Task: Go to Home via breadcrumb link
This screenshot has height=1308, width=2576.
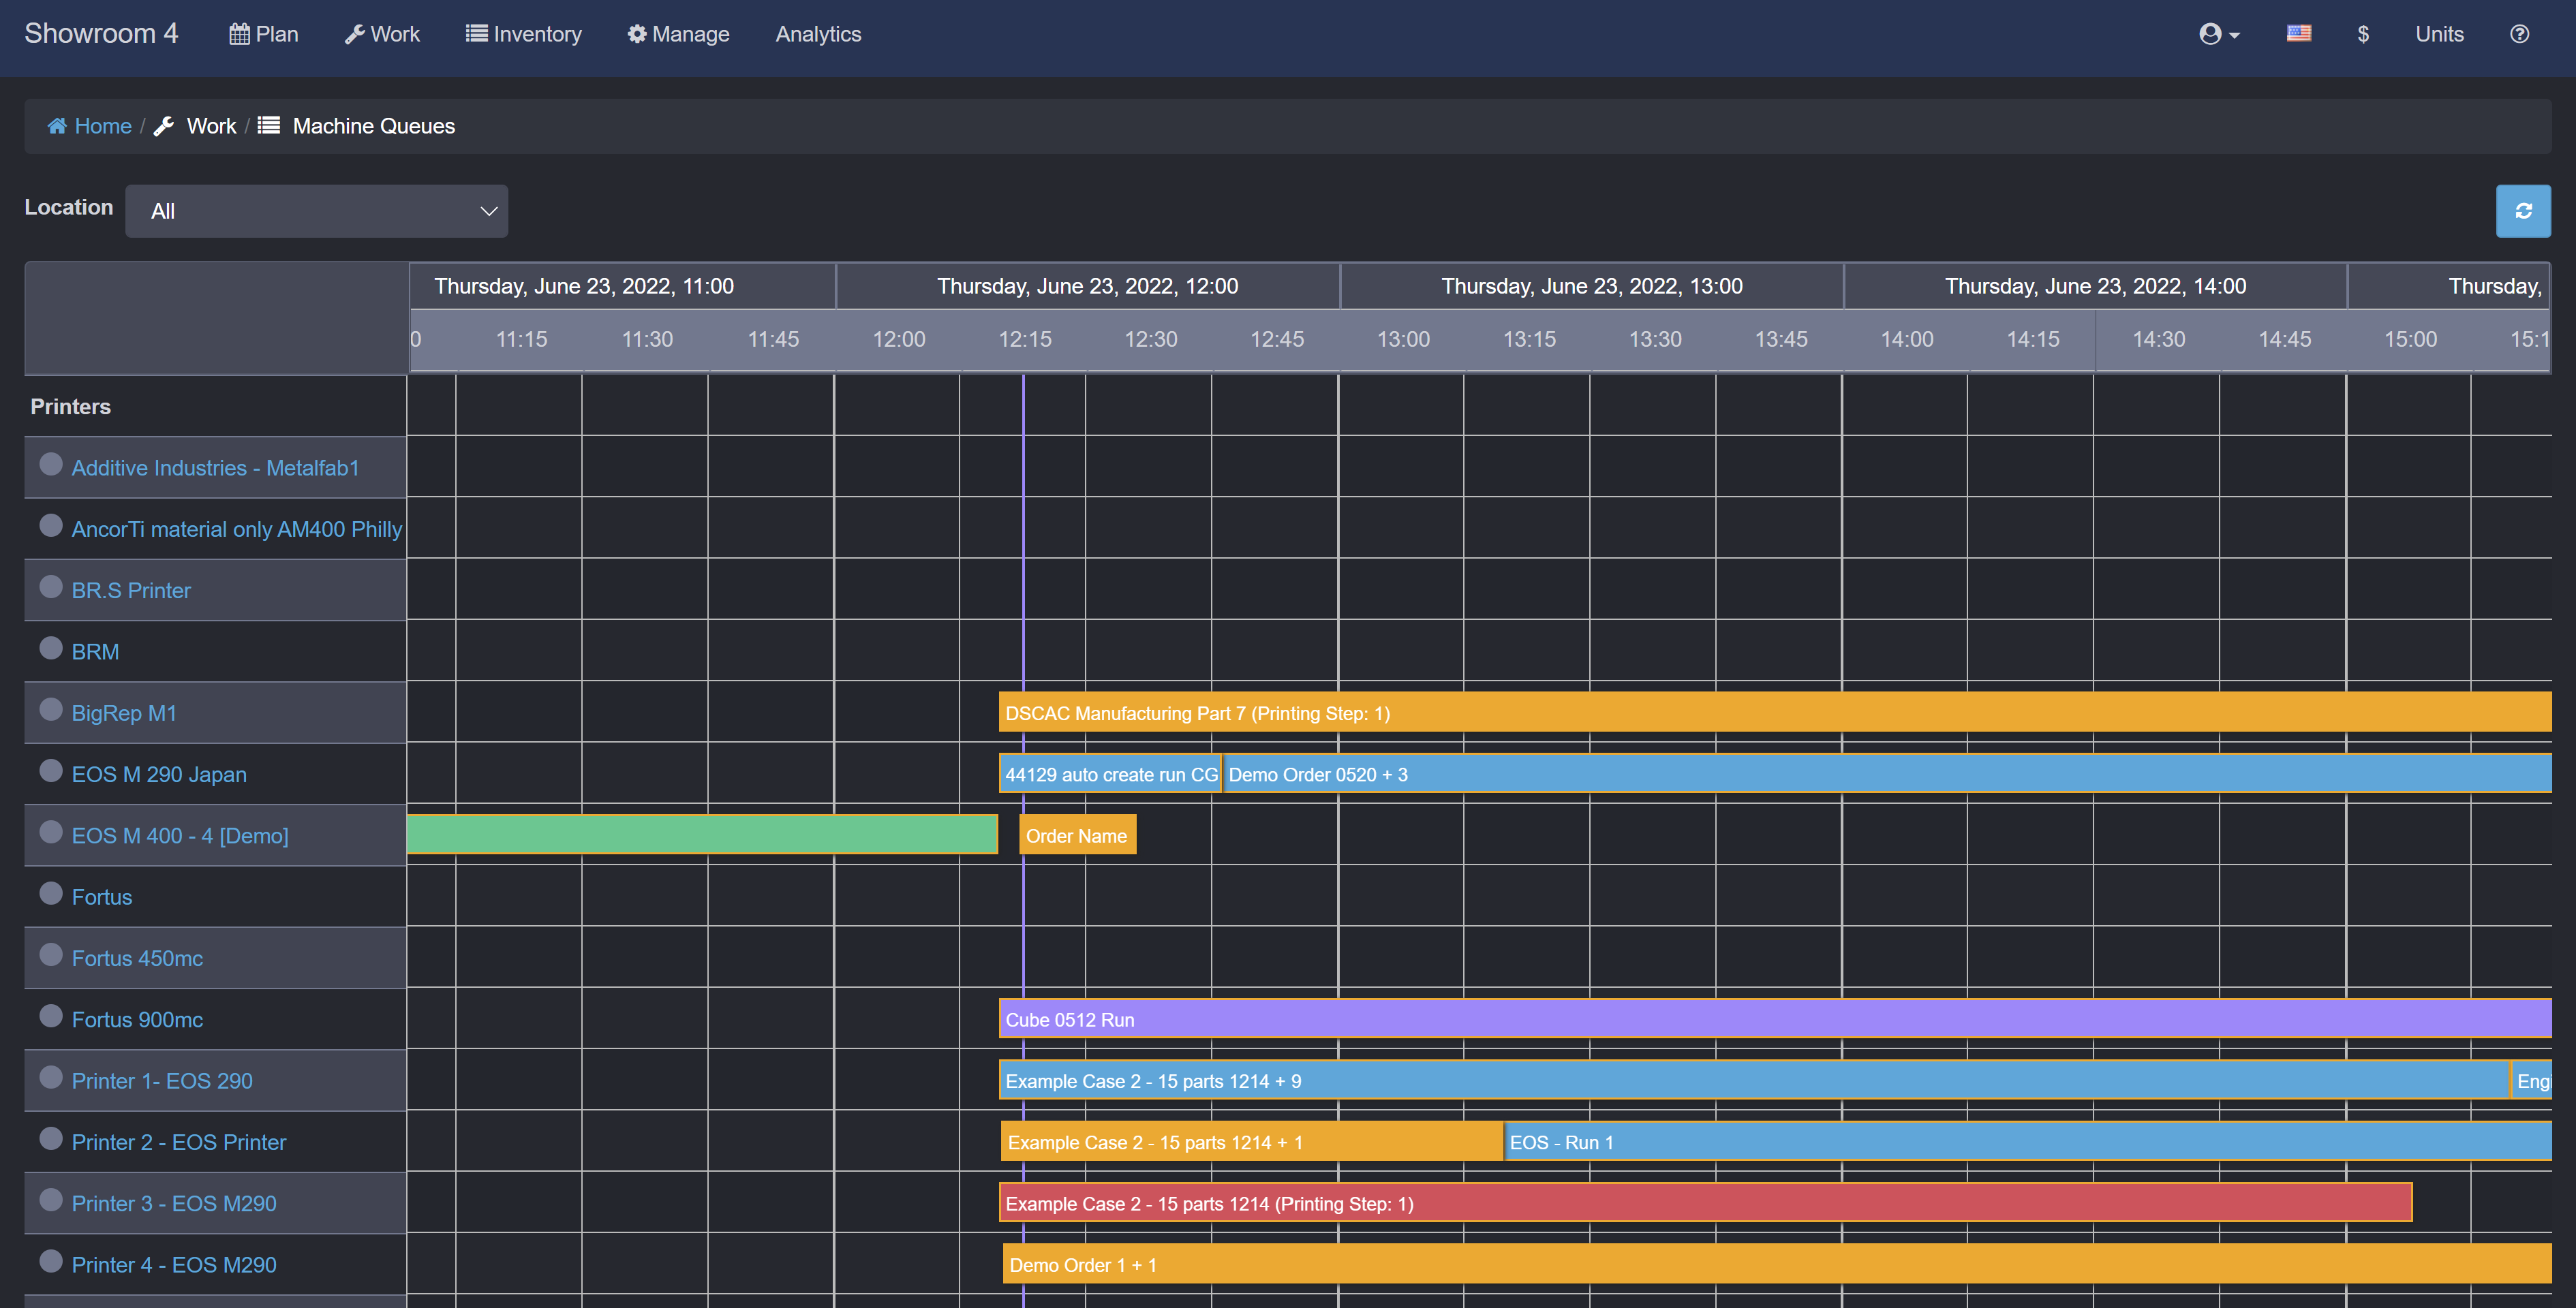Action: (x=103, y=126)
